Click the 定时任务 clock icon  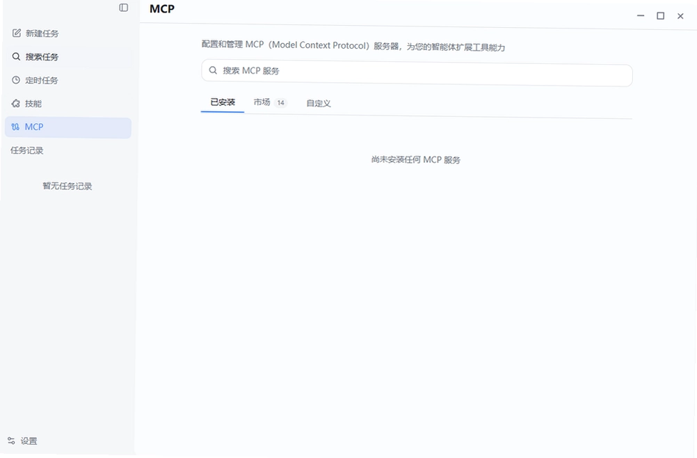click(16, 80)
